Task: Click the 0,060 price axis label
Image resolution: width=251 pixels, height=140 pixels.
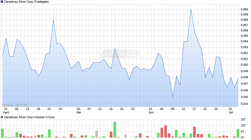Action: [x=244, y=9]
